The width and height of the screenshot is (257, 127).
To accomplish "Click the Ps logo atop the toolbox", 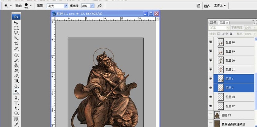I will [16, 17].
